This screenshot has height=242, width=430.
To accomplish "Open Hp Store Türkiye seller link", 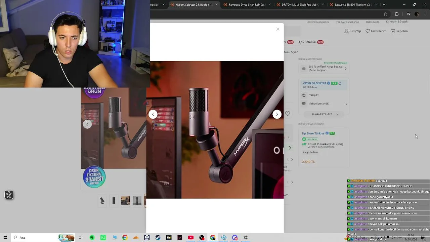I will 313,133.
